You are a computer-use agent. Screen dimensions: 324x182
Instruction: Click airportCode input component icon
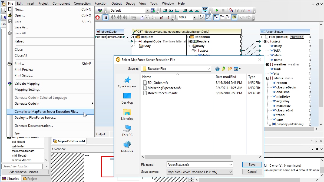coord(98,32)
